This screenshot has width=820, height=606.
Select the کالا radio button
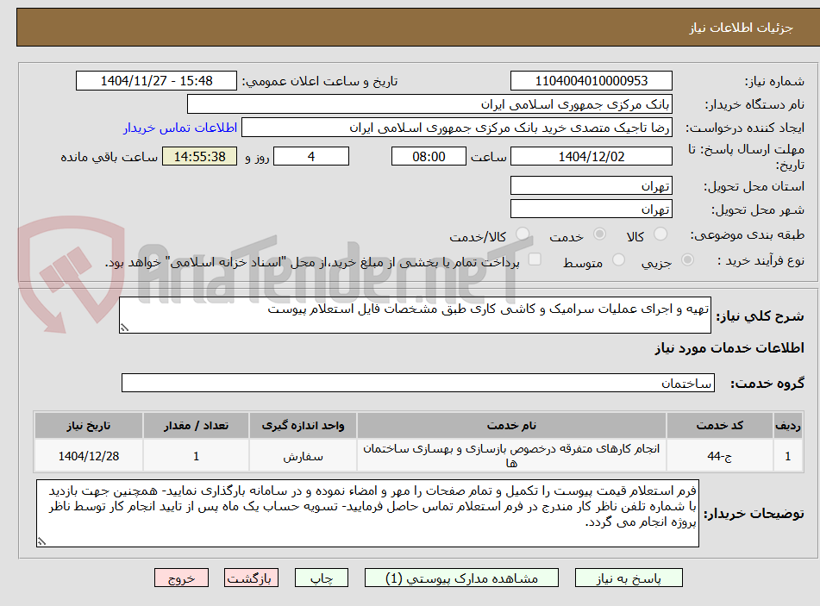[x=660, y=234]
